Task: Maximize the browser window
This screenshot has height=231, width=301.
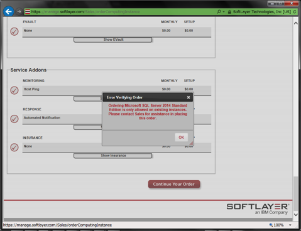Action: pos(281,3)
